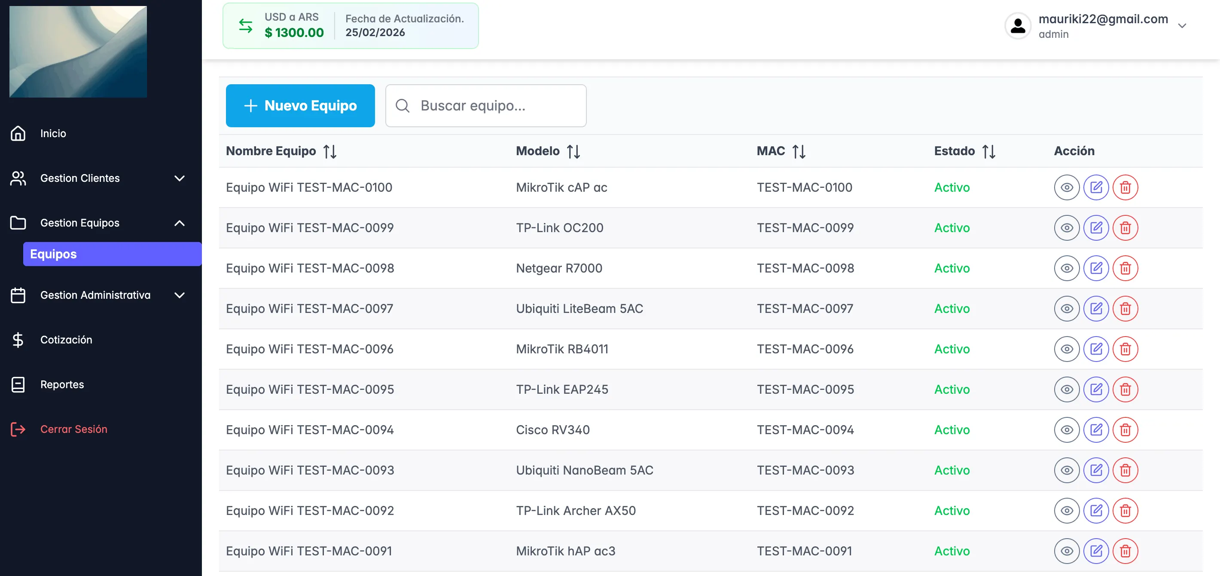Delete the Cisco RV340 row
Viewport: 1220px width, 576px height.
[1125, 430]
